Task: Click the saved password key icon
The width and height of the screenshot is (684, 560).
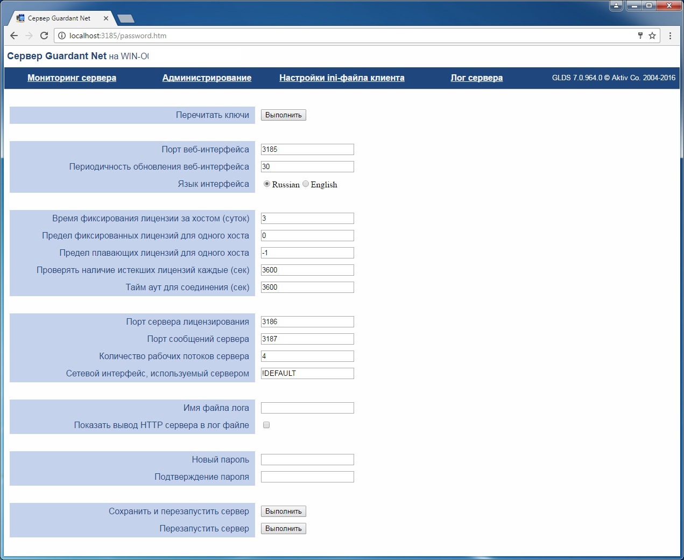Action: click(x=640, y=36)
